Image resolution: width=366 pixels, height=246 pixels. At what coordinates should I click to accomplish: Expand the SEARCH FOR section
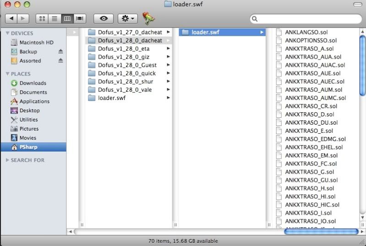coord(7,160)
